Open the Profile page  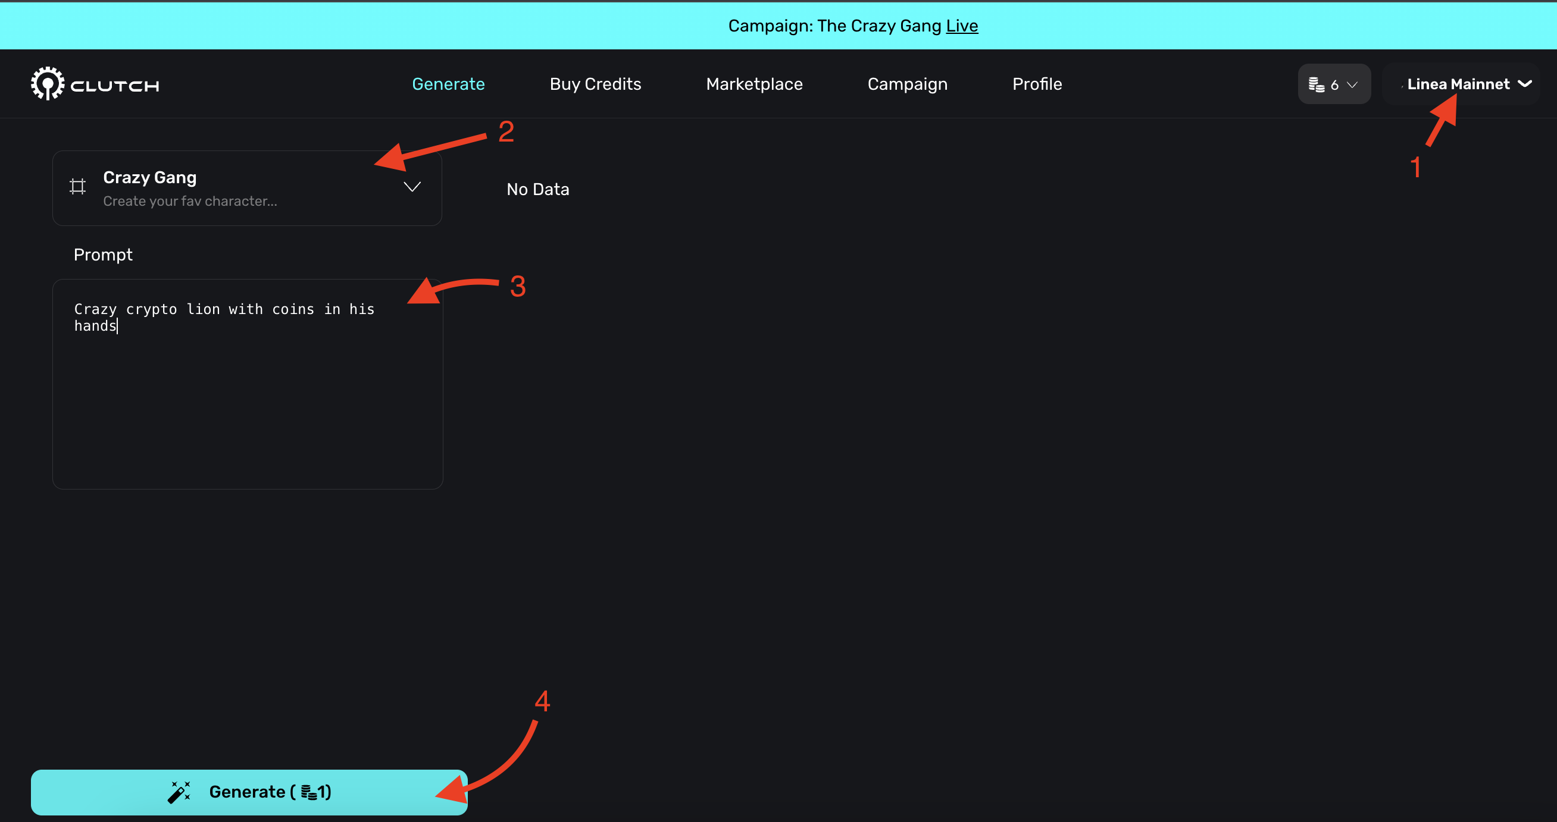point(1037,84)
